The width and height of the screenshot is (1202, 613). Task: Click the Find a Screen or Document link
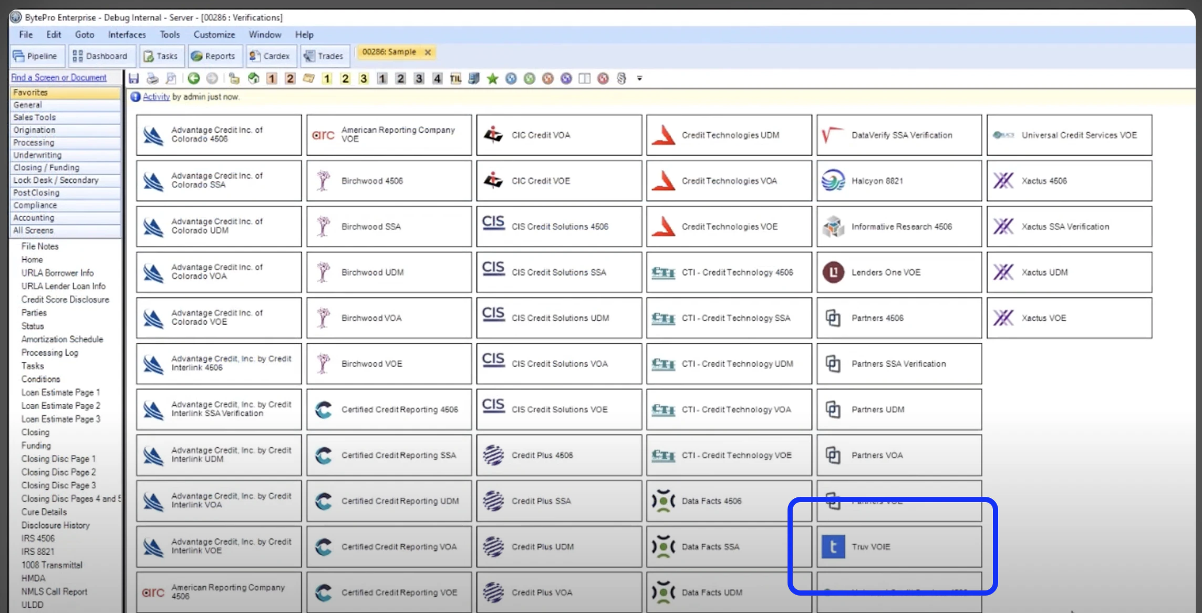[x=59, y=77]
